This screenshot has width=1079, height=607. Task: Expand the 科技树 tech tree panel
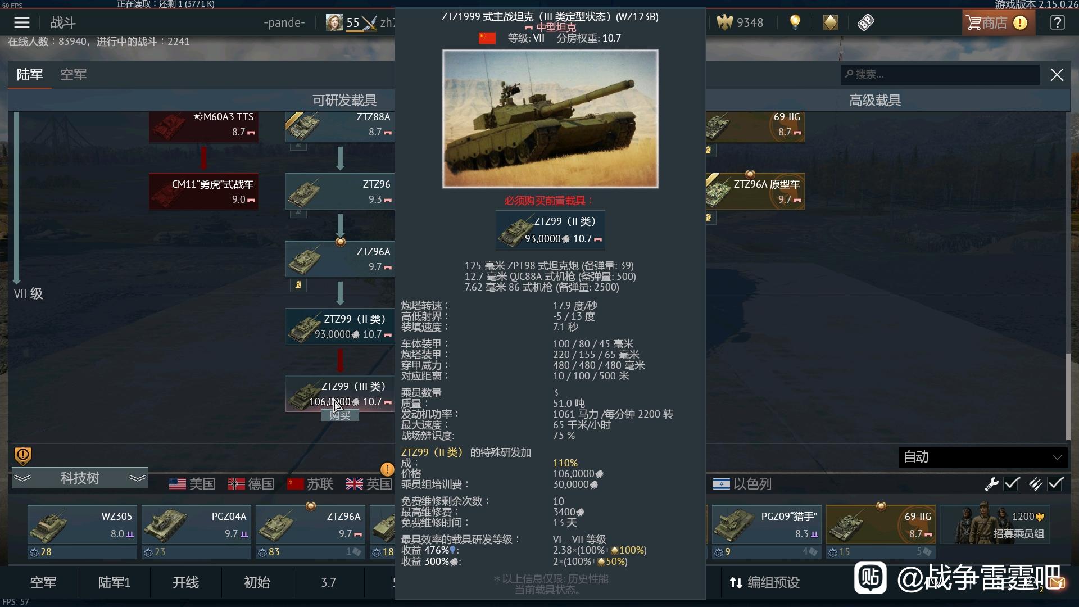tap(80, 478)
